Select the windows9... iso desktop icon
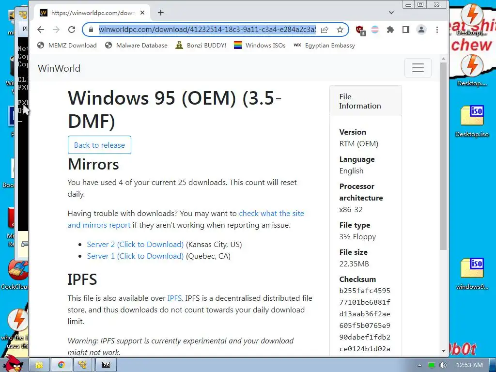This screenshot has height=372, width=496. pos(472,274)
